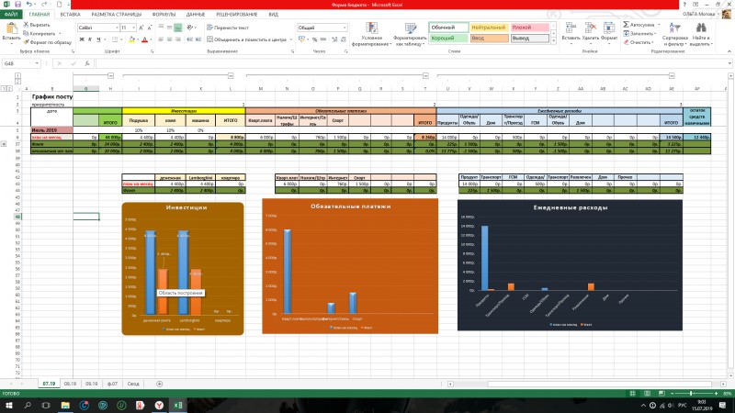The image size is (735, 413).
Task: Apply cell borders icon
Action: pyautogui.click(x=115, y=39)
